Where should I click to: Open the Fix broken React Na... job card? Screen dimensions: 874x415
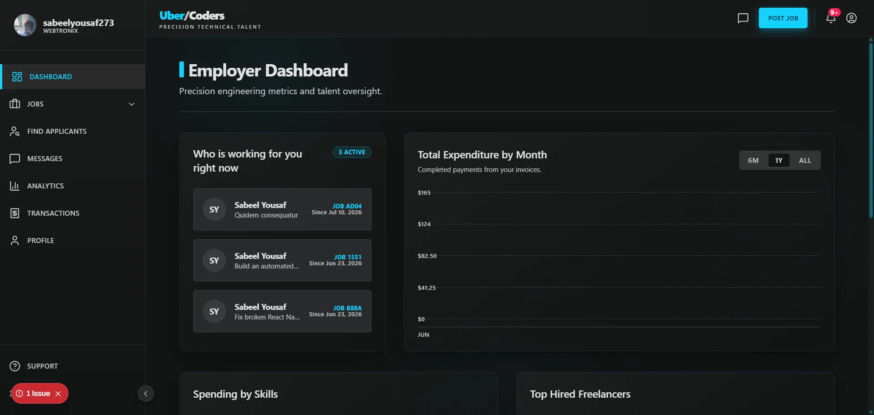coord(282,311)
